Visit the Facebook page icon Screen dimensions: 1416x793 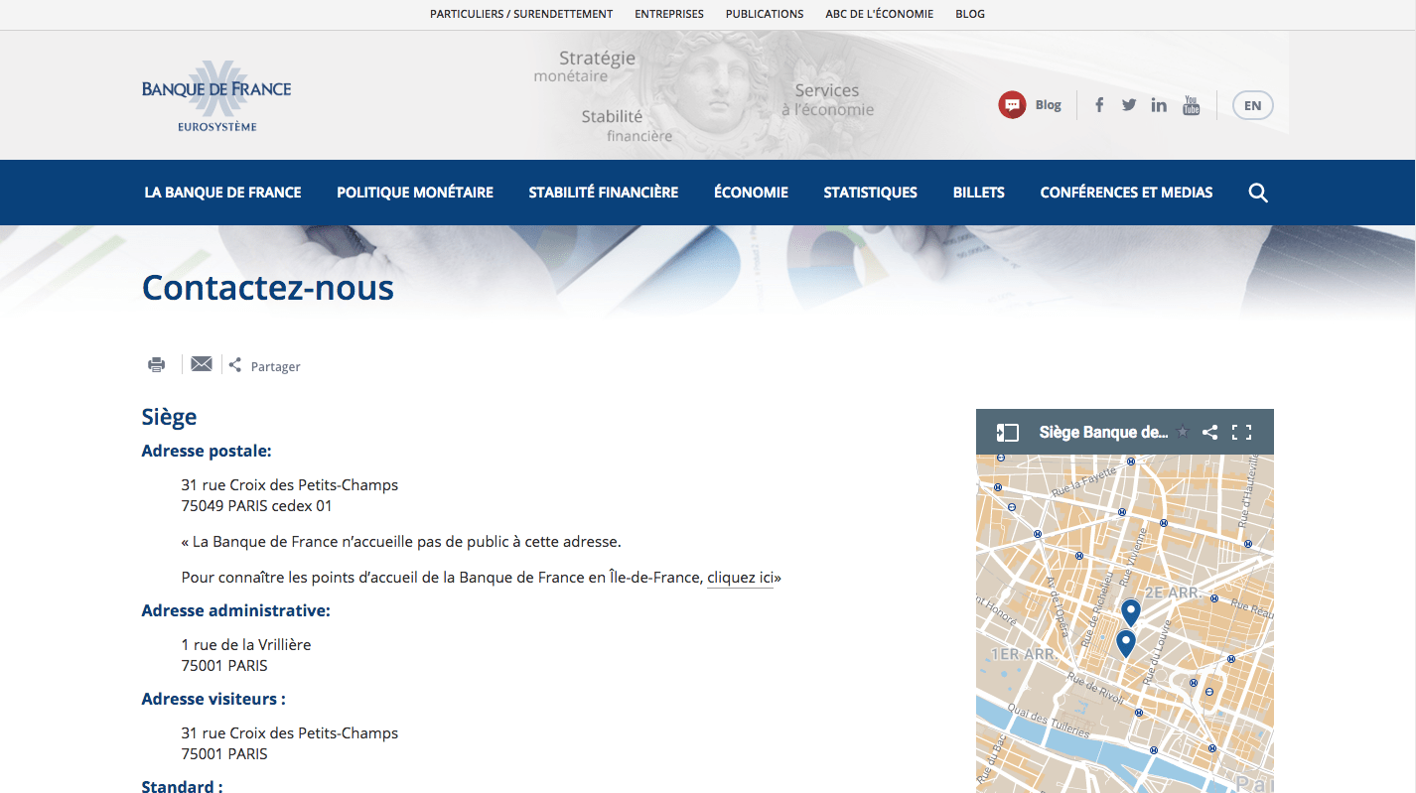point(1099,105)
